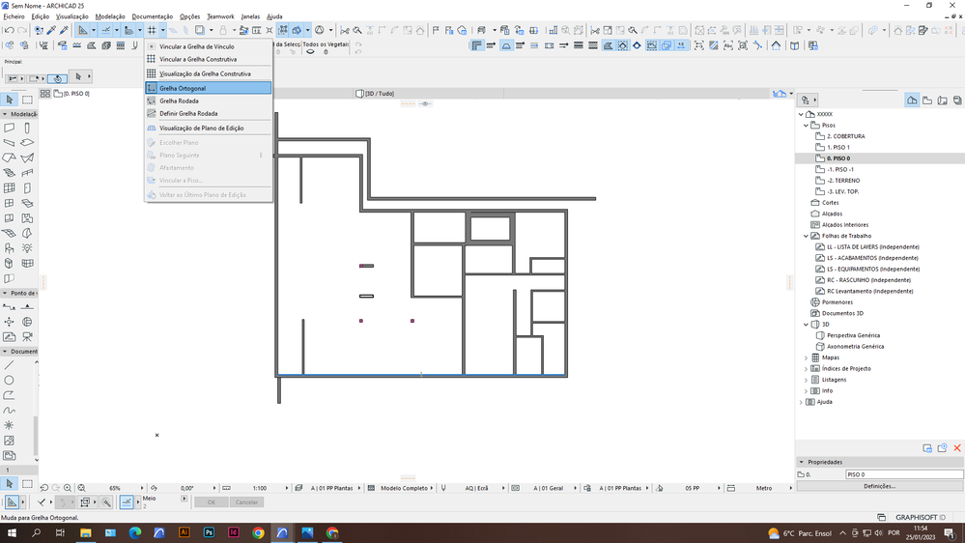Collapse the Folhas de Trabalho folder
965x543 pixels.
pos(807,236)
